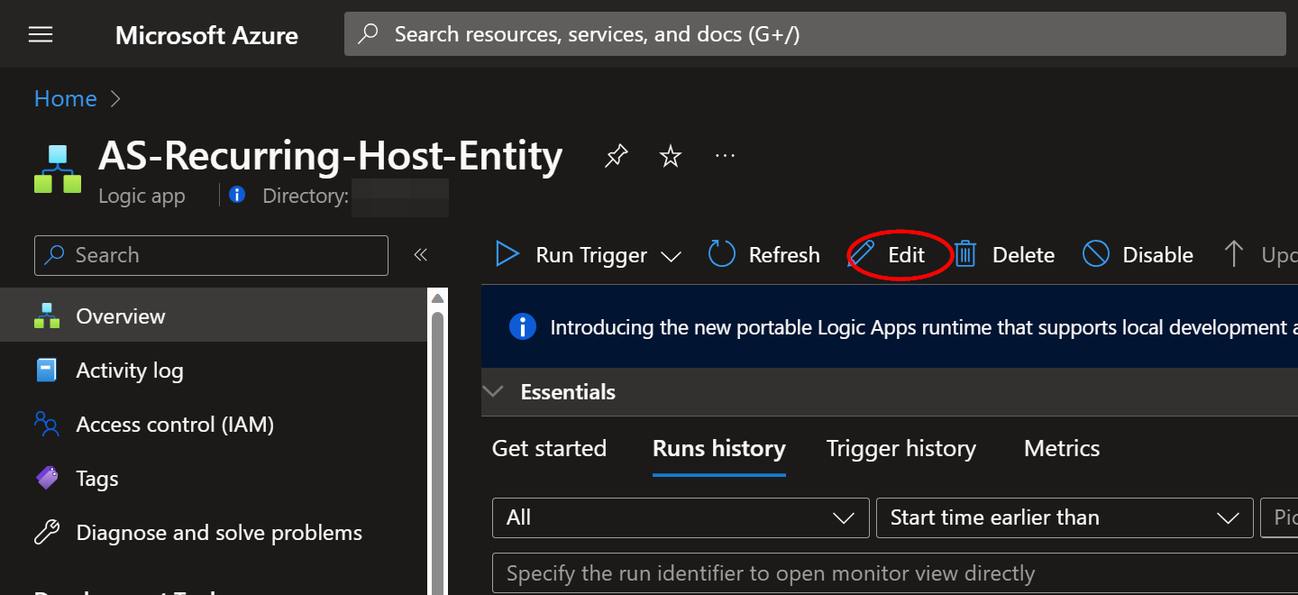
Task: Click the Refresh button label
Action: (784, 255)
